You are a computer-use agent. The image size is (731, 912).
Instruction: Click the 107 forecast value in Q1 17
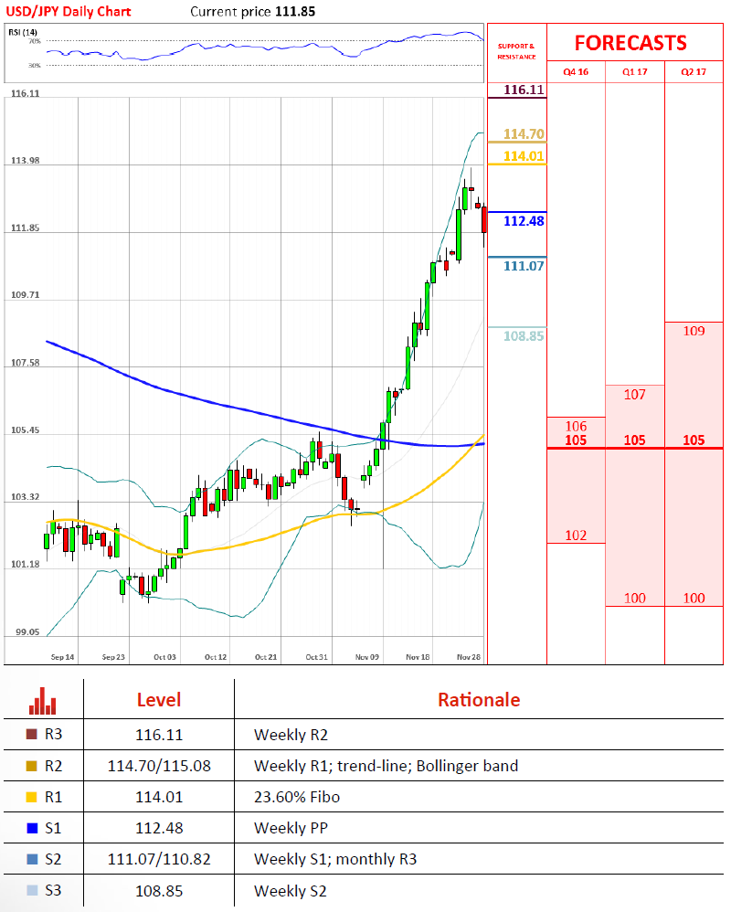[634, 395]
